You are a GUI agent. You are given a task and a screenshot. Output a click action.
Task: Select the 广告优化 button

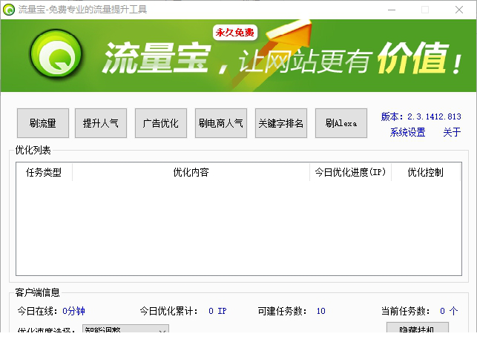click(x=161, y=123)
